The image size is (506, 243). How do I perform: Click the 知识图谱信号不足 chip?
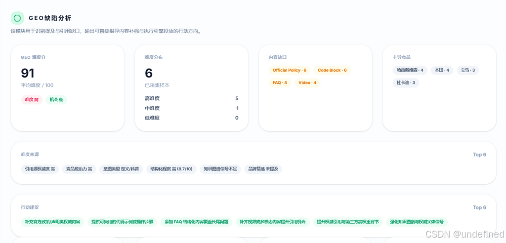pos(220,169)
